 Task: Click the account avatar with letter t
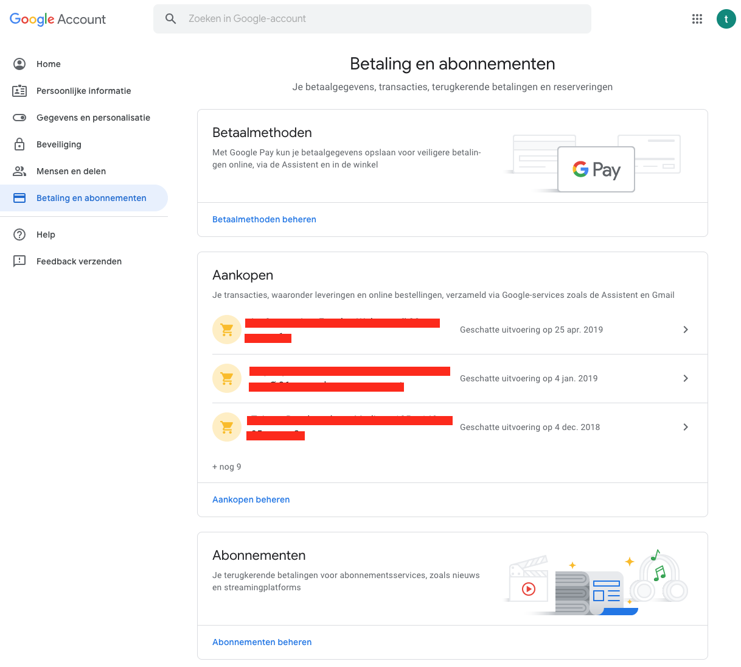[726, 19]
